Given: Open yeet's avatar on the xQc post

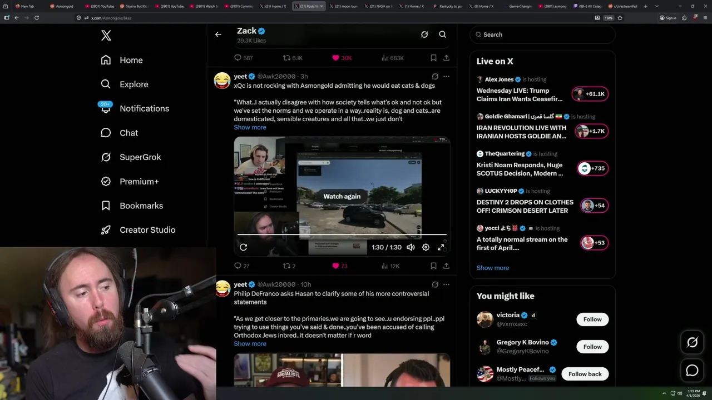Looking at the screenshot, I should click(x=222, y=81).
